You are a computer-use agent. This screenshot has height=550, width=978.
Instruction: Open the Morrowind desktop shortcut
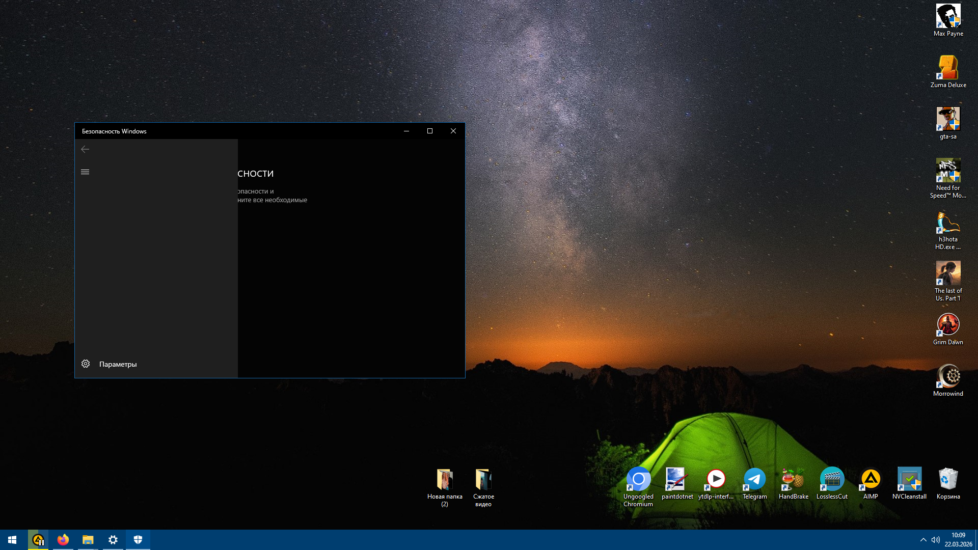click(948, 377)
